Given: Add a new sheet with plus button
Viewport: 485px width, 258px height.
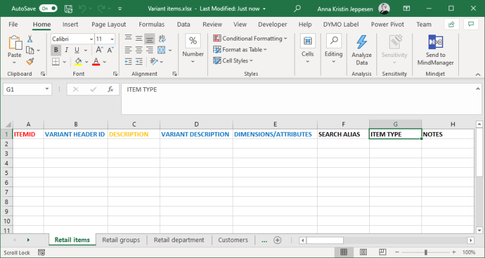Looking at the screenshot, I should (278, 240).
